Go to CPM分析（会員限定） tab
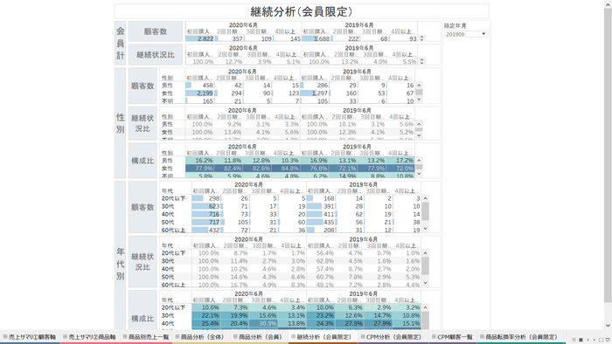This screenshot has height=344, width=612. 393,337
